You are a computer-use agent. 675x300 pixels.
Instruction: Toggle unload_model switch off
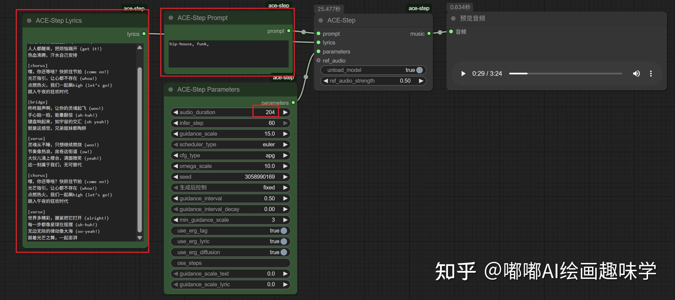419,70
